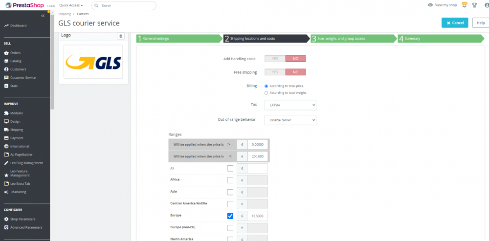The image size is (489, 241).
Task: Open the user profile icon
Action: (x=487, y=5)
